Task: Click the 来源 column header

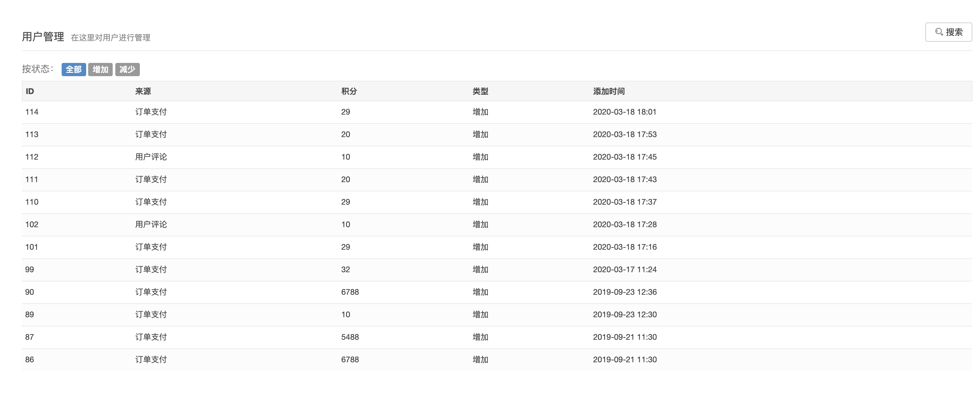Action: (x=143, y=91)
